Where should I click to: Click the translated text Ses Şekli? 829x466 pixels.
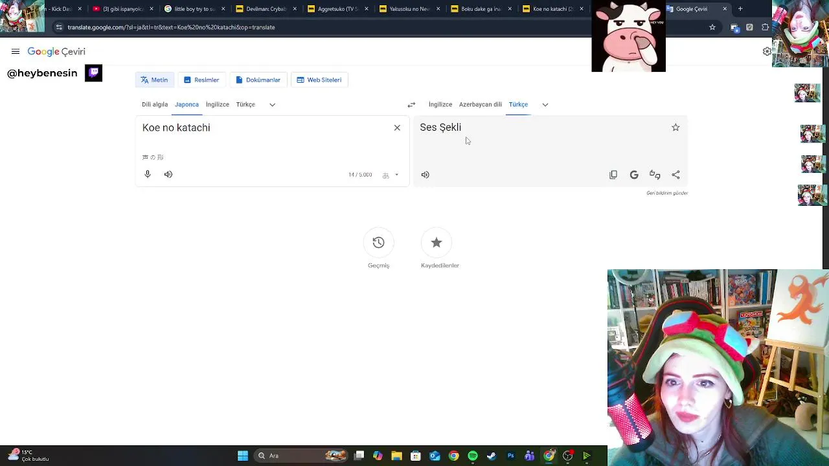coord(440,128)
